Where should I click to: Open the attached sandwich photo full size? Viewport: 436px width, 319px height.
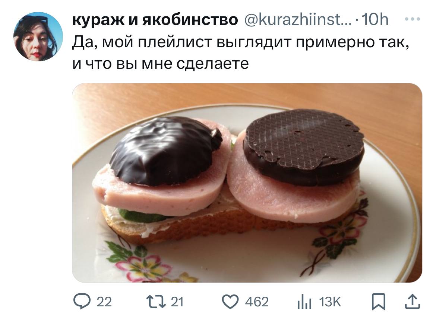point(247,183)
